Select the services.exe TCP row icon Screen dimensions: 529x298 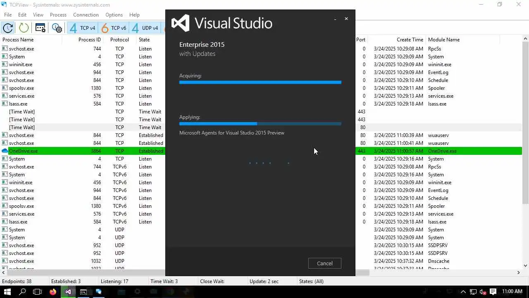coord(5,96)
